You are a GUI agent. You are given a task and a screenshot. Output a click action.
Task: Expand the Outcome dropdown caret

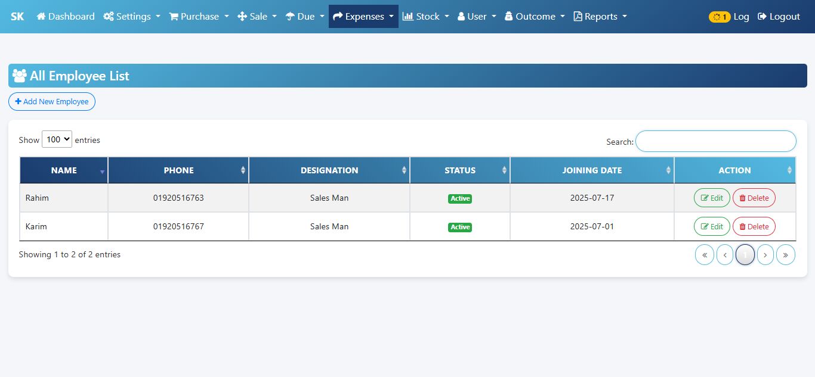click(563, 17)
